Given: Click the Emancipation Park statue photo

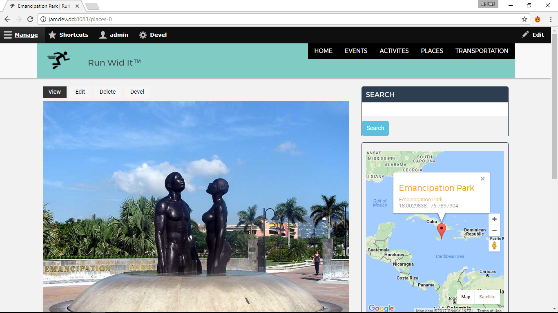Looking at the screenshot, I should coord(196,207).
